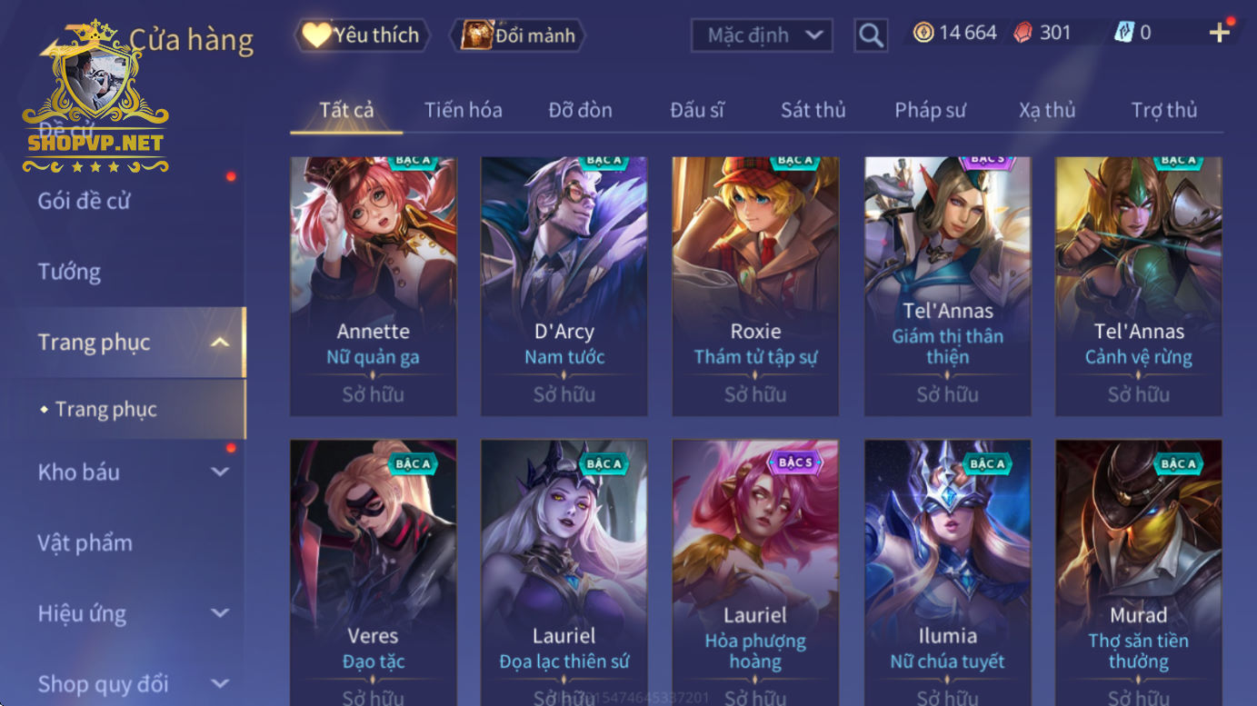
Task: Expand the Kho báu sidebar section
Action: point(220,472)
